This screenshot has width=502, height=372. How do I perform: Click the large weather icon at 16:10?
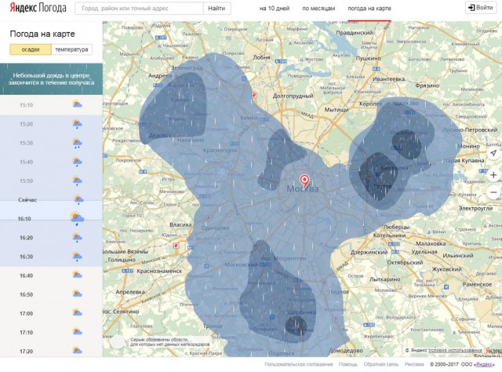(77, 218)
